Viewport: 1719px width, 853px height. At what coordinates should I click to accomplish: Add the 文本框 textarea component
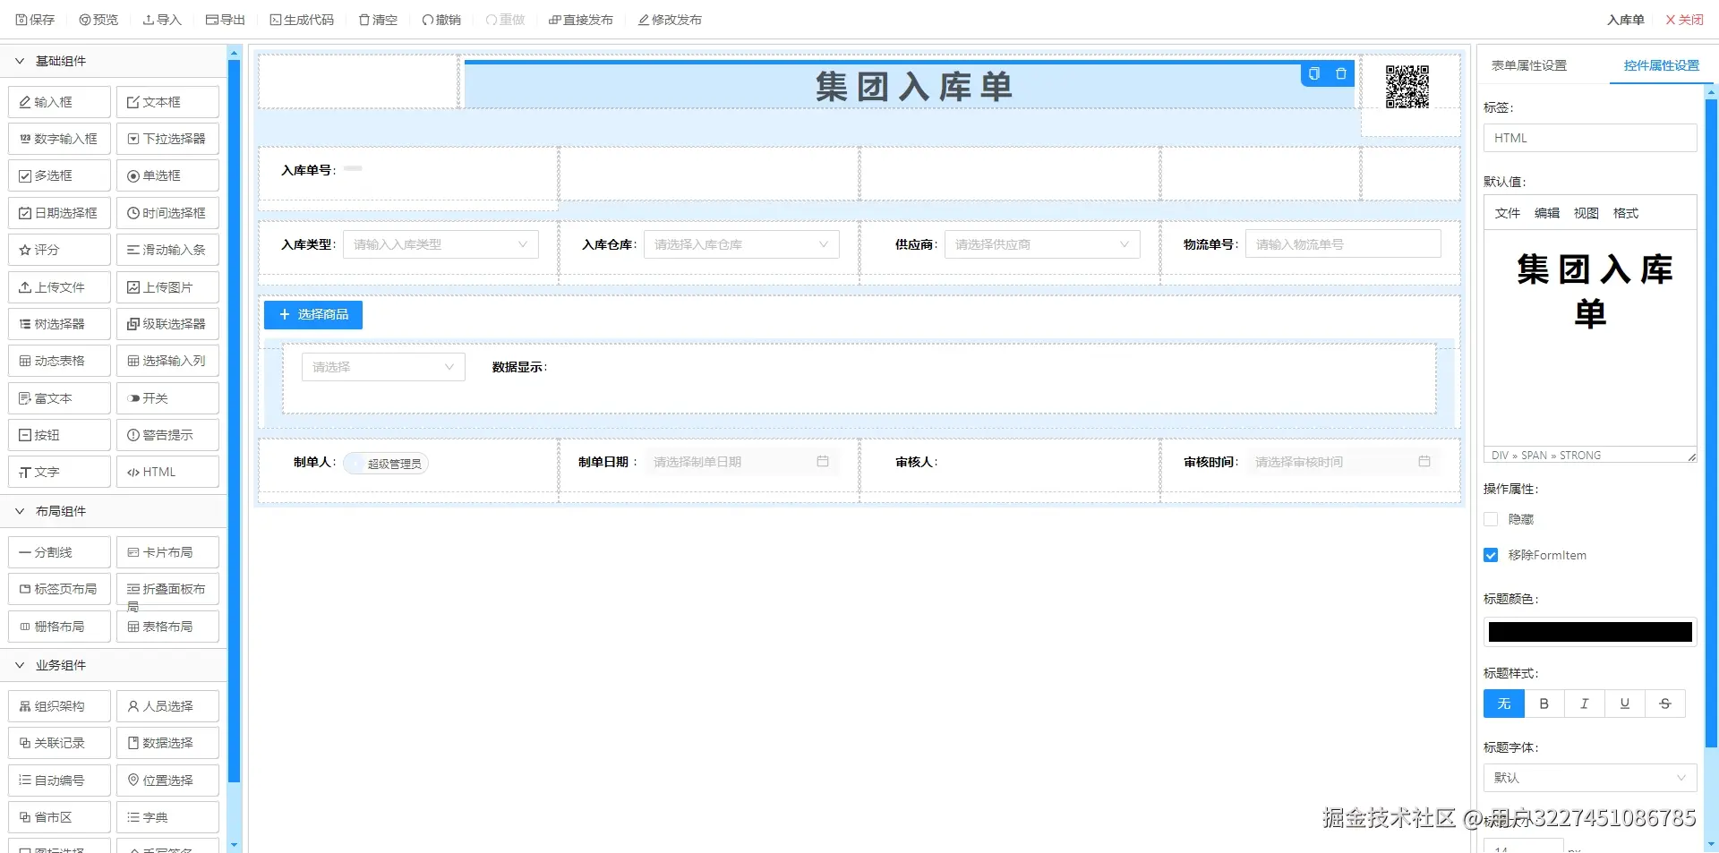point(167,102)
